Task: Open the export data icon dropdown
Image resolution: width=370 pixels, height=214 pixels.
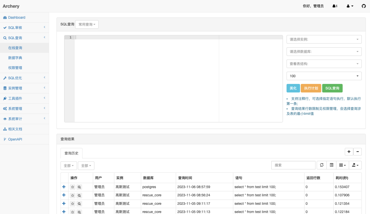Action: tap(355, 165)
